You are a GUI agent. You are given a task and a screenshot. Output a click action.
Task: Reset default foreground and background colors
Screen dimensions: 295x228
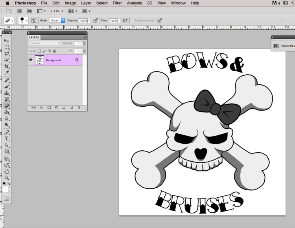tap(4, 184)
